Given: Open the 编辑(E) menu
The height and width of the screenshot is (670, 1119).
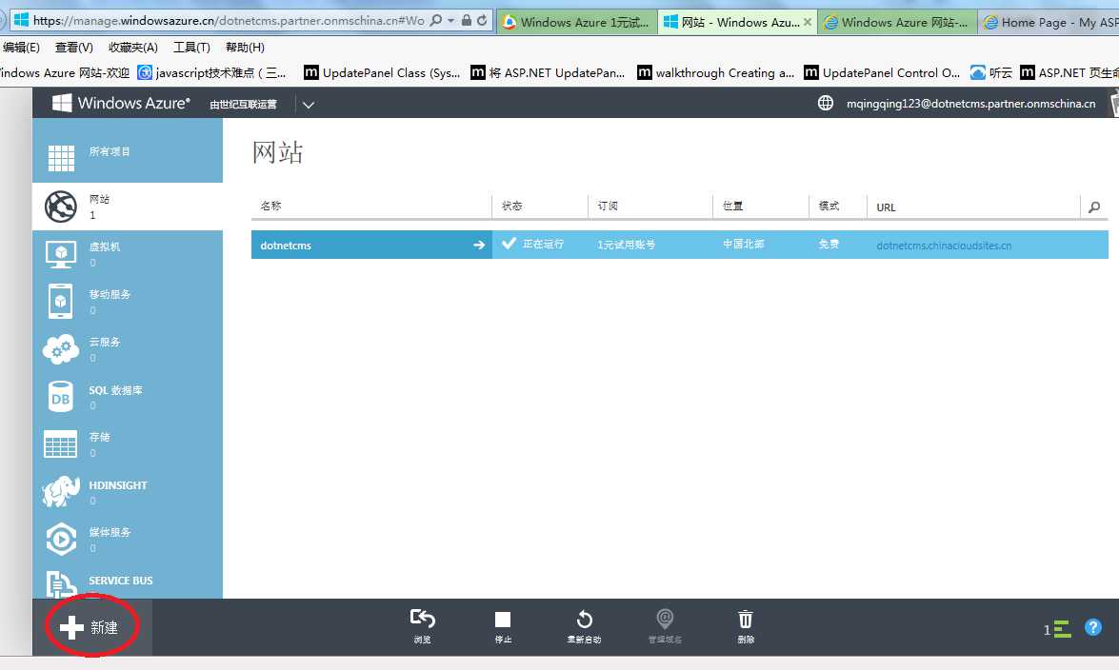Looking at the screenshot, I should point(21,47).
